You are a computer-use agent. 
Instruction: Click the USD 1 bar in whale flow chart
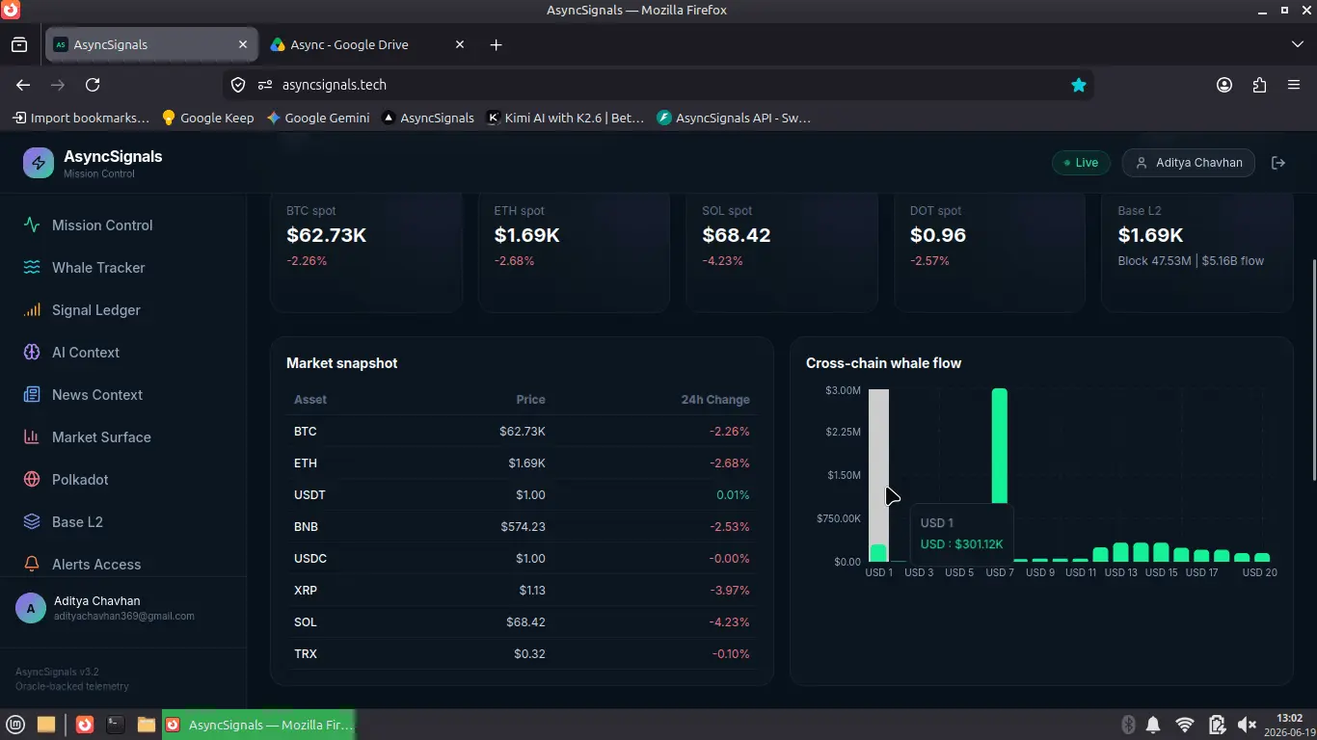pos(878,552)
